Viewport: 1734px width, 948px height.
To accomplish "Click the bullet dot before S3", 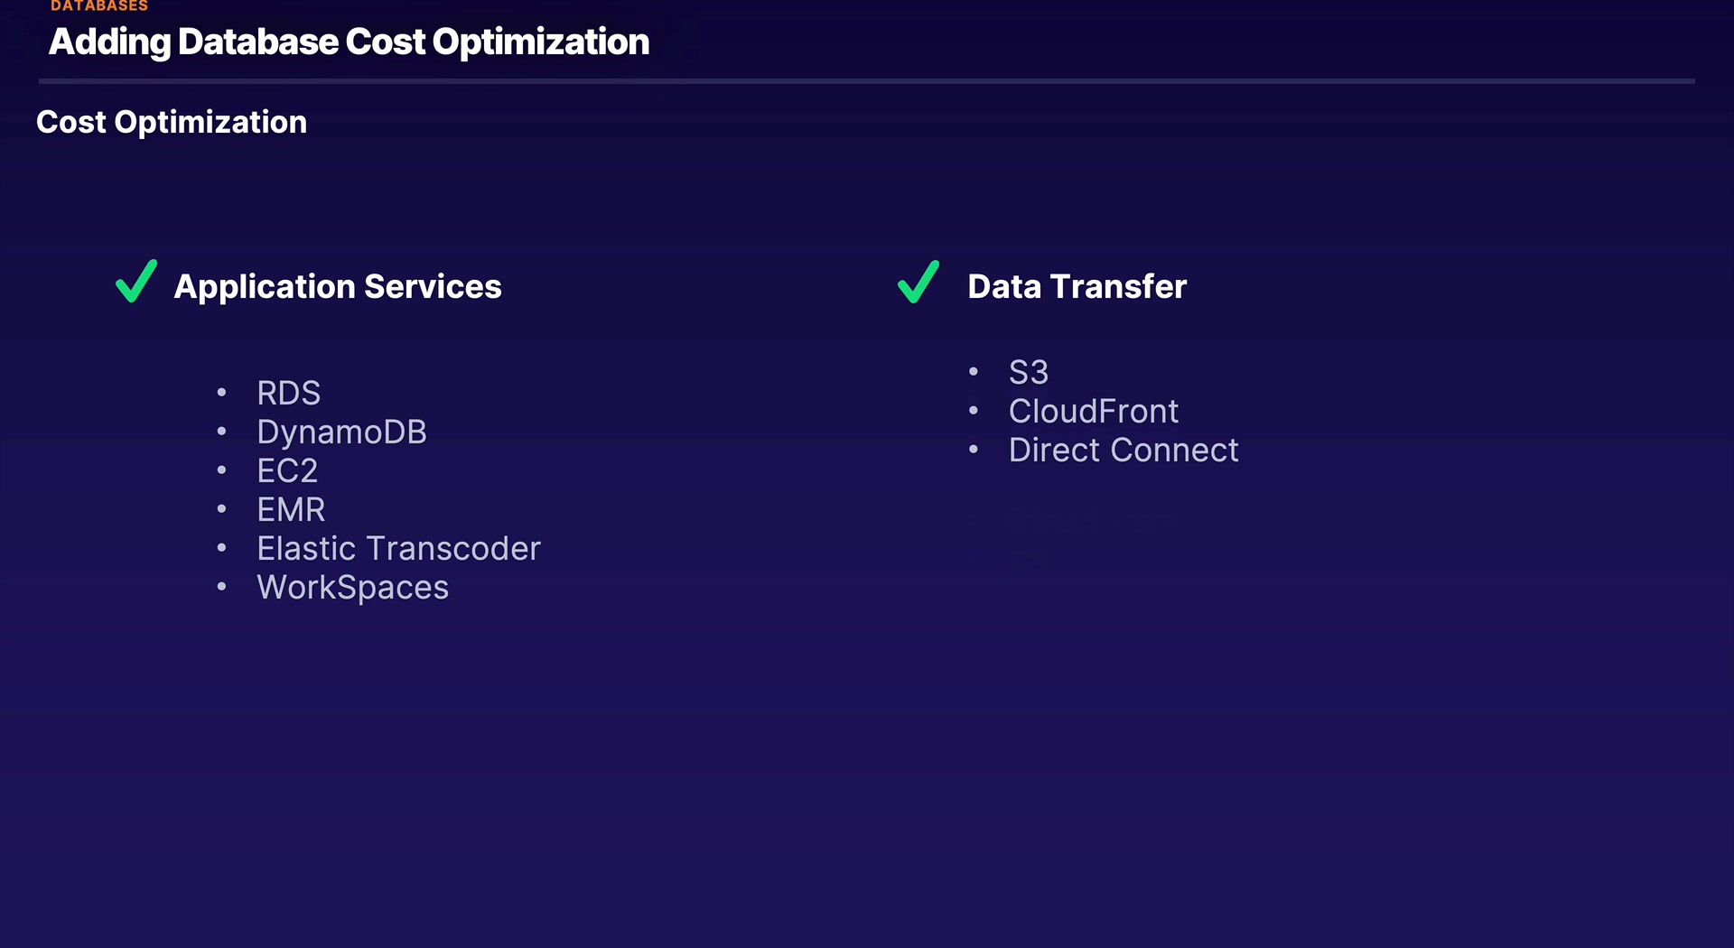I will pyautogui.click(x=974, y=372).
